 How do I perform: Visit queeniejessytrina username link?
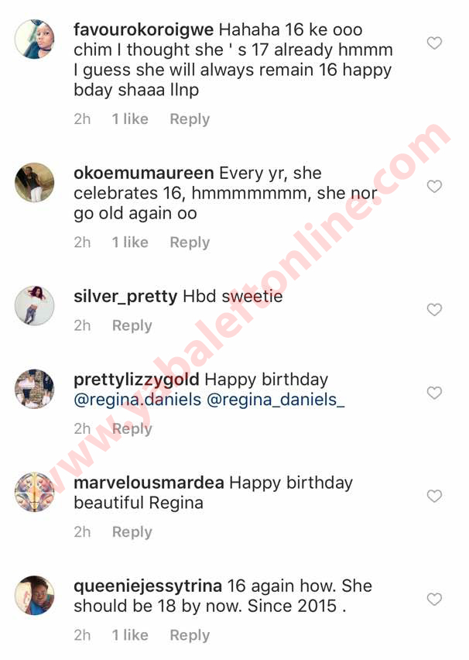pos(148,586)
